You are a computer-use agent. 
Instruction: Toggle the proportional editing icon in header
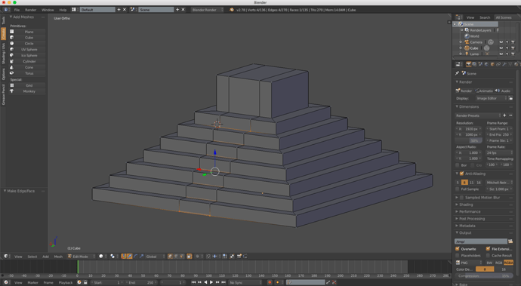tap(197, 256)
